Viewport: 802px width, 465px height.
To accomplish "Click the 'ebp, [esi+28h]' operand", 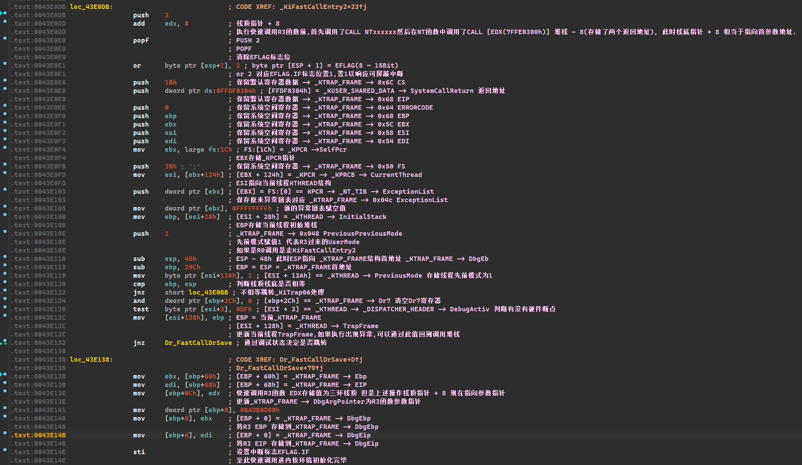I will (193, 217).
